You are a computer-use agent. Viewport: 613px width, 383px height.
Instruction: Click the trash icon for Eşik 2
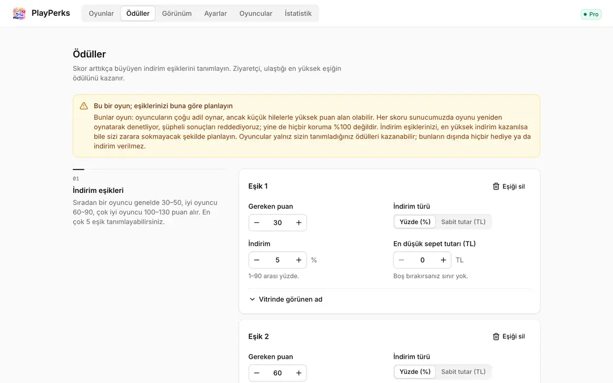click(496, 336)
